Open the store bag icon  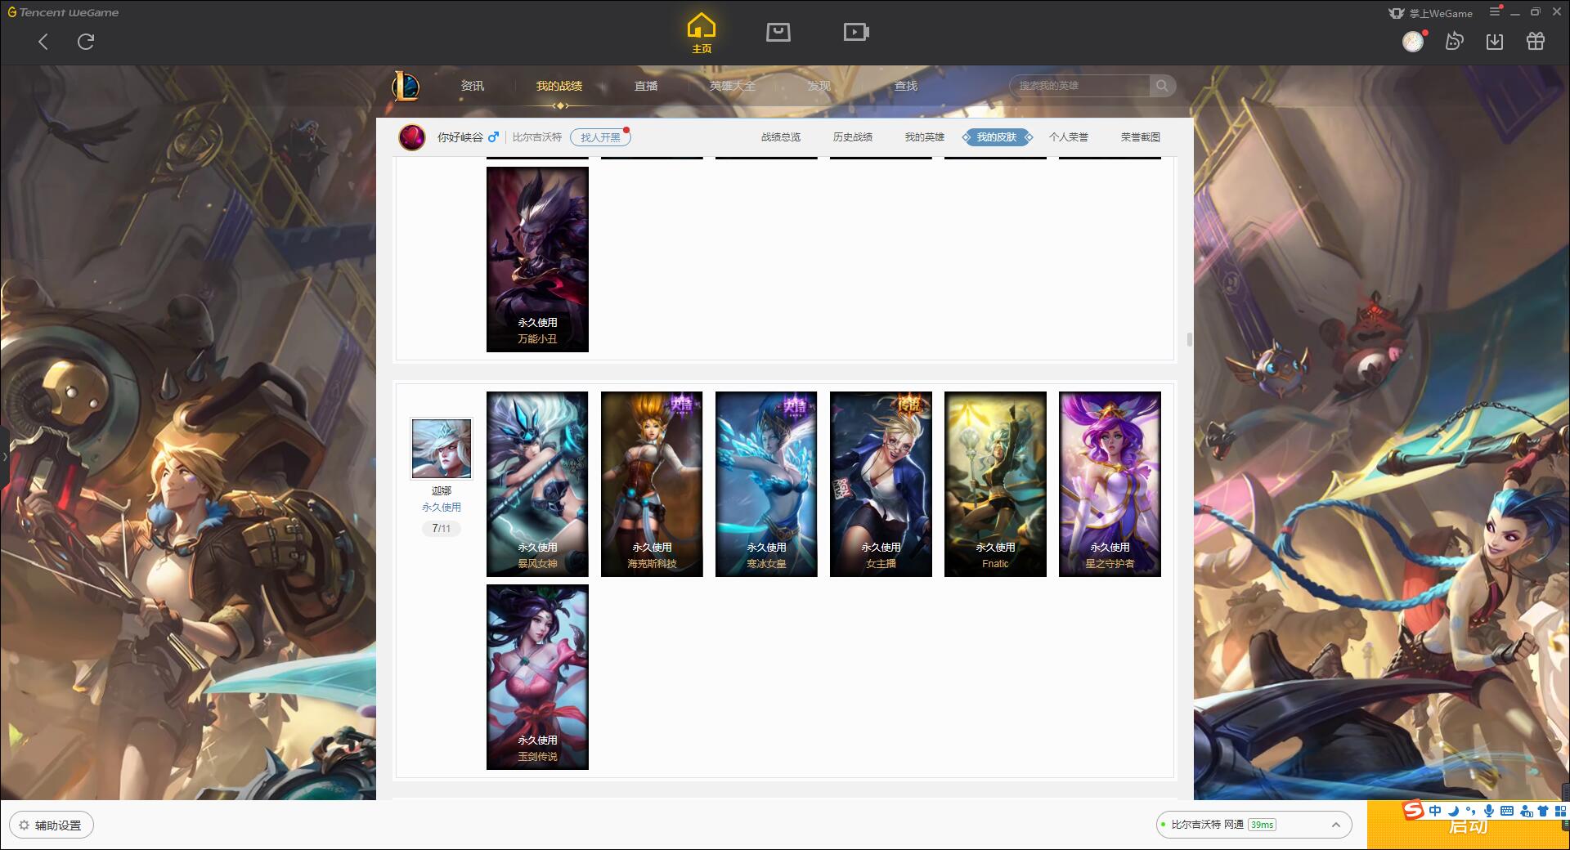point(778,32)
